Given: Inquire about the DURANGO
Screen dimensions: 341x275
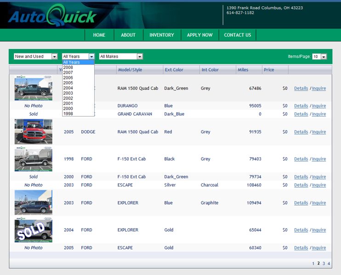Looking at the screenshot, I should coord(319,106).
